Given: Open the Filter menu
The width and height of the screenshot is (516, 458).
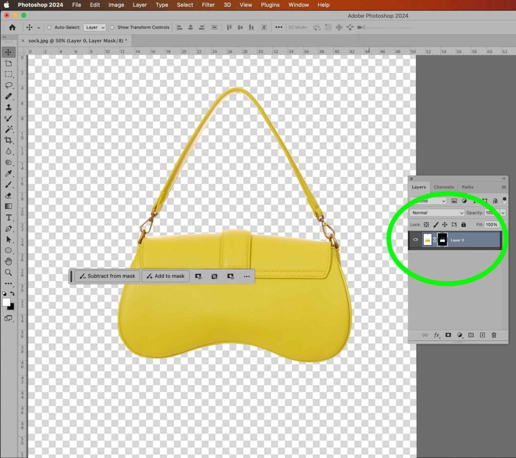Looking at the screenshot, I should [x=208, y=5].
